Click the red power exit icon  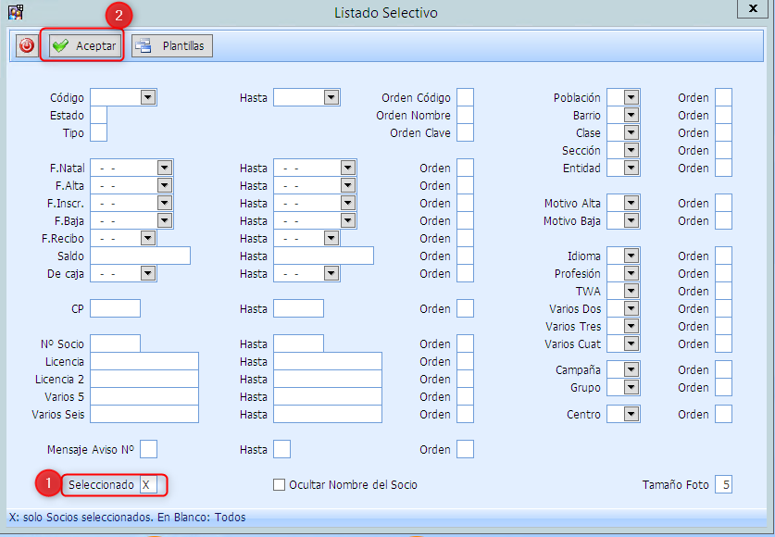click(27, 45)
